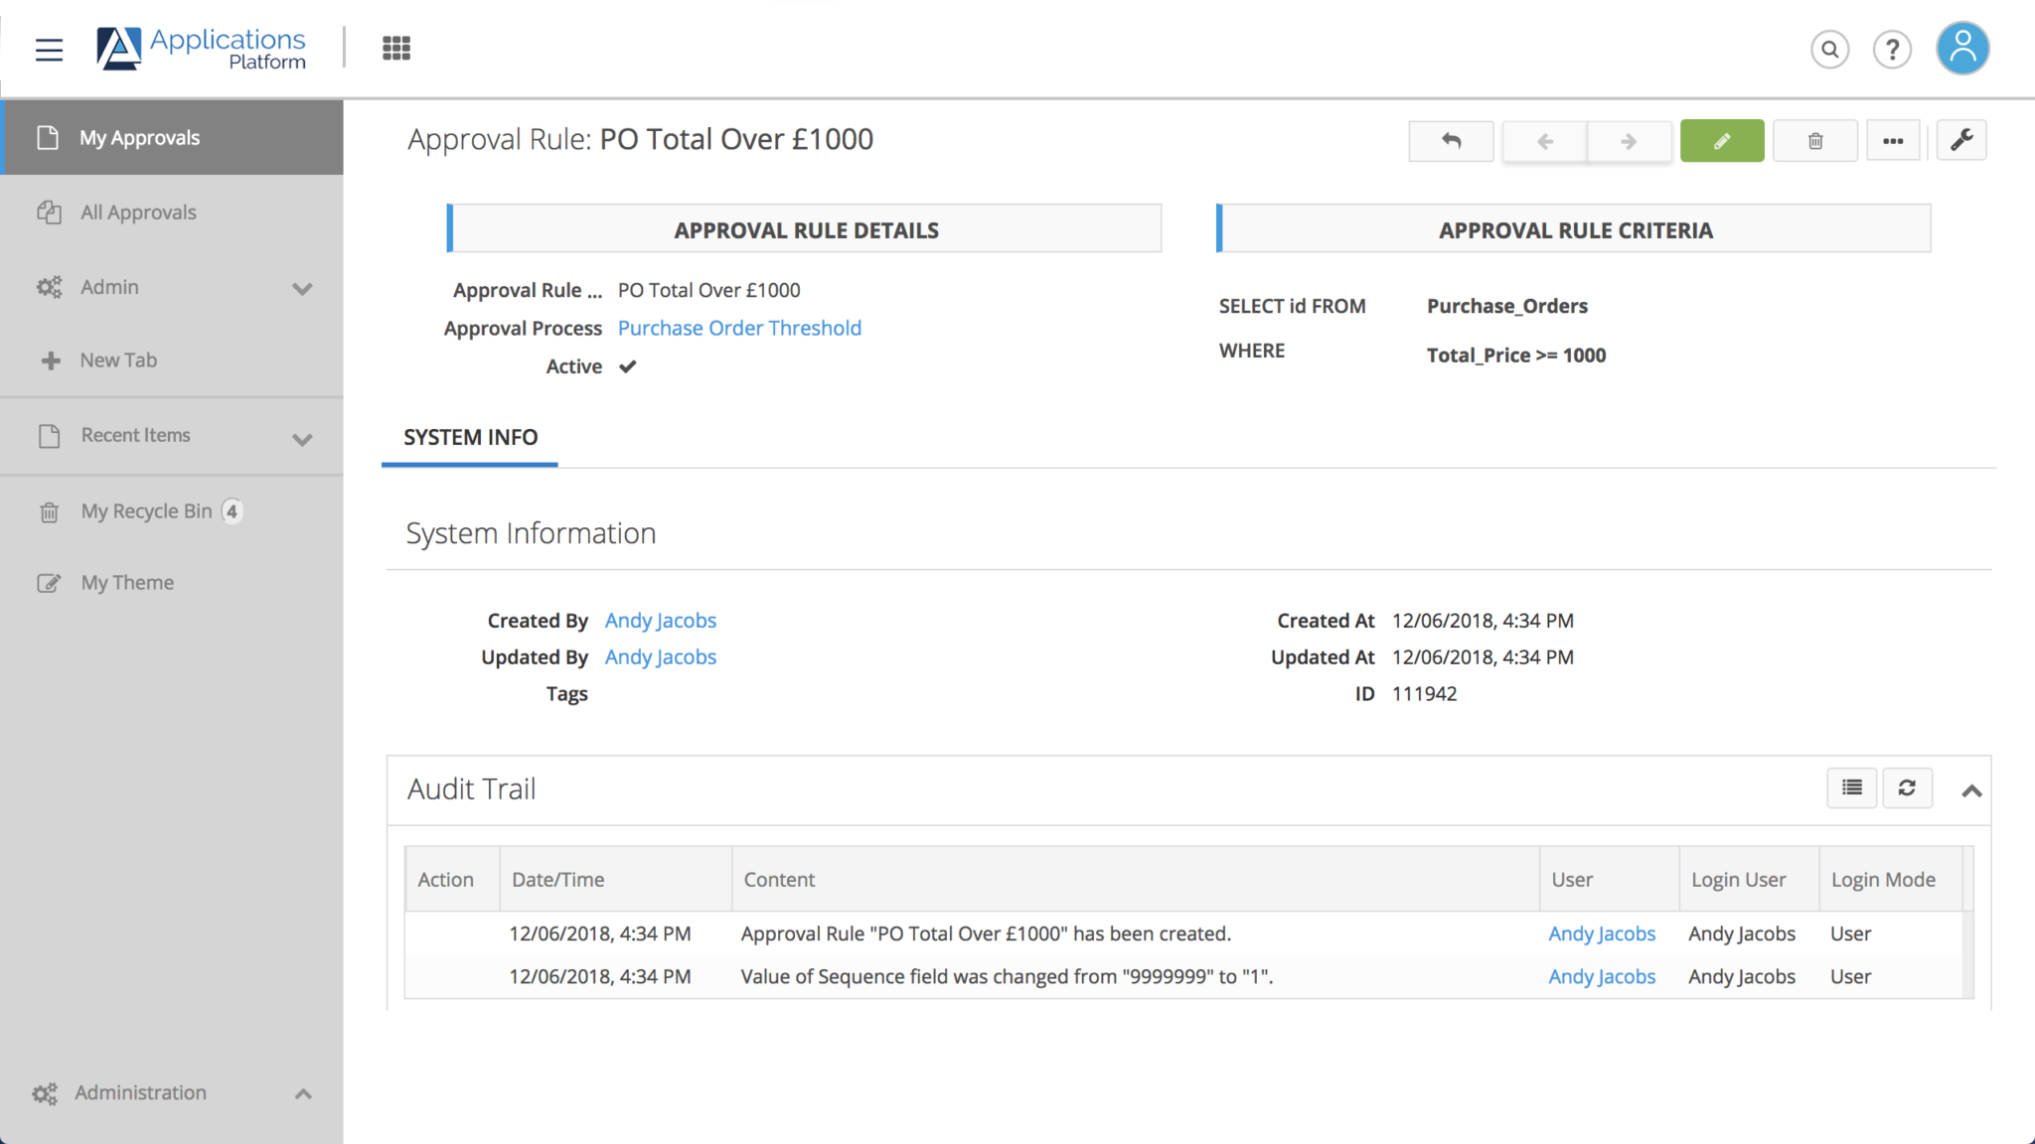Select My Approvals in the sidebar

point(139,137)
